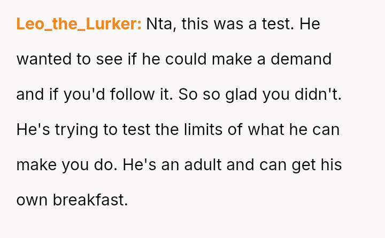Click the word "what" in the comment

pos(266,129)
